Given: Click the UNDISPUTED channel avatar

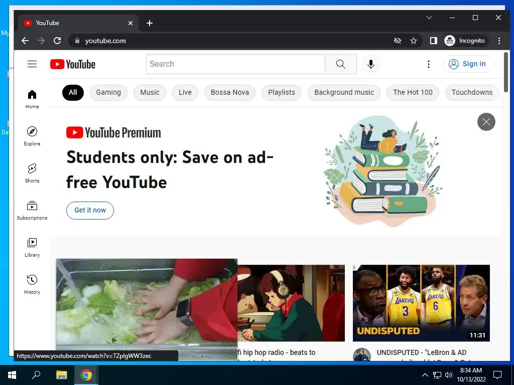Looking at the screenshot, I should (361, 355).
